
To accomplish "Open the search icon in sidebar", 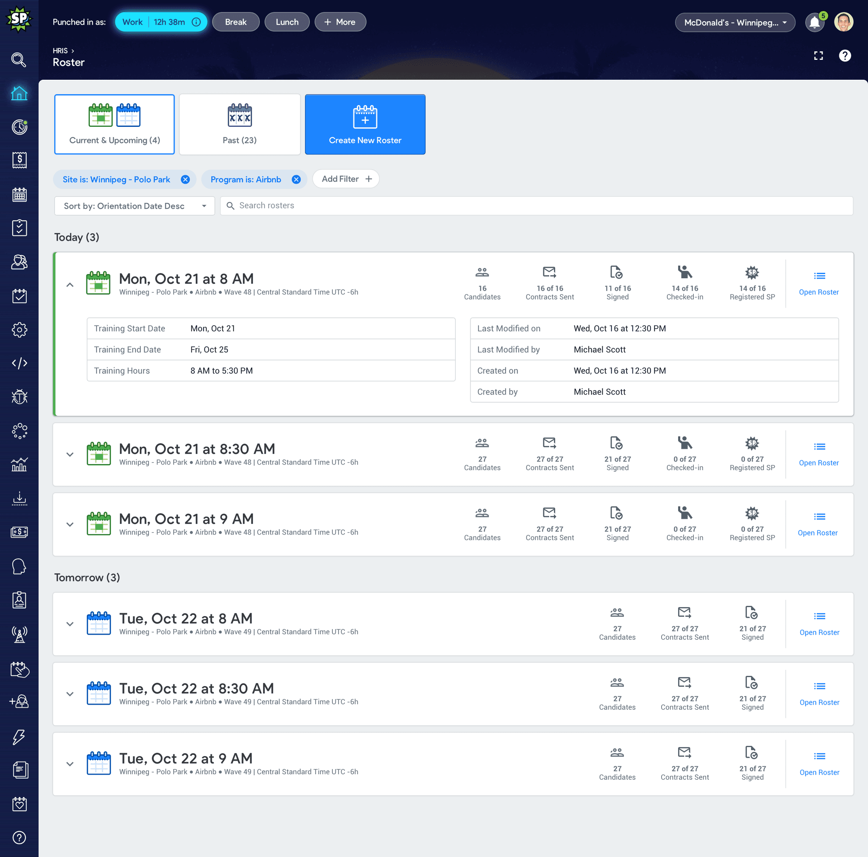I will coord(19,59).
